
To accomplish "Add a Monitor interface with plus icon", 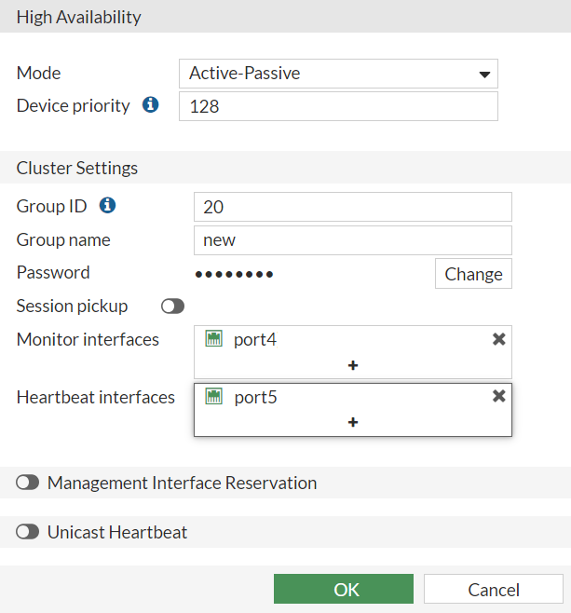I will pyautogui.click(x=353, y=365).
